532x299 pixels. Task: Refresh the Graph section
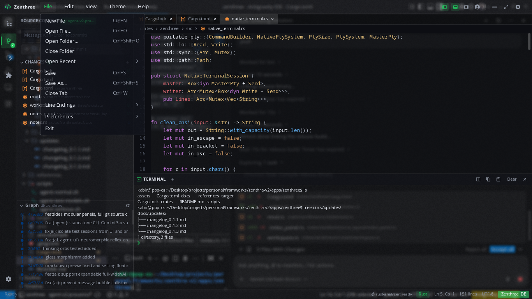128,205
